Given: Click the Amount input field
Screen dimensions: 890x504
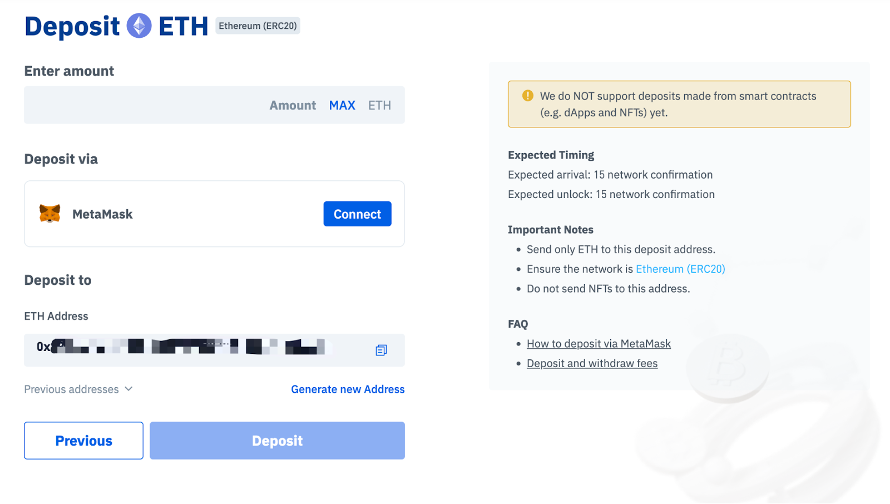Looking at the screenshot, I should click(214, 105).
